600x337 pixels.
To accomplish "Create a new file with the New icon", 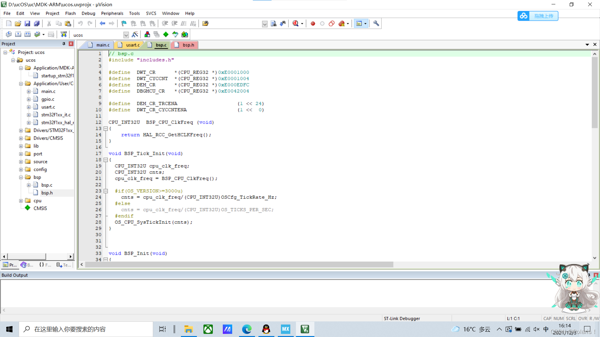I will 9,23.
